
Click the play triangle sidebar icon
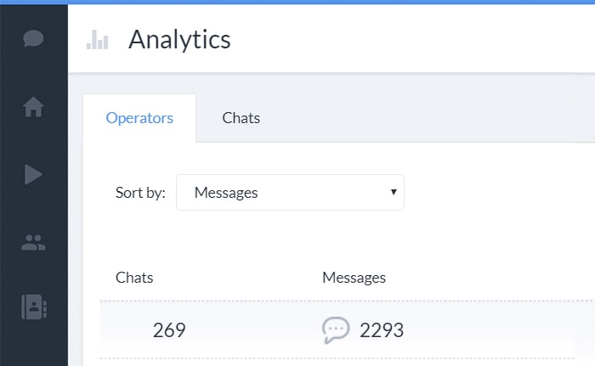coord(33,174)
